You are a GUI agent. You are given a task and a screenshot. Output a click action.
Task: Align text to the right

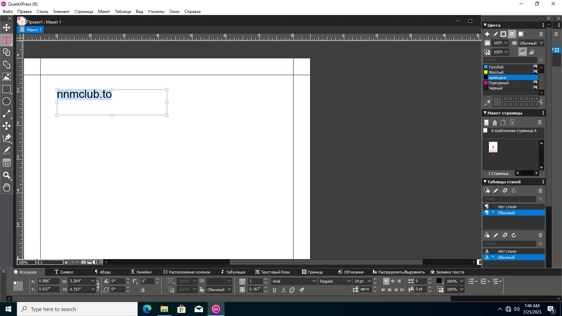(x=399, y=281)
